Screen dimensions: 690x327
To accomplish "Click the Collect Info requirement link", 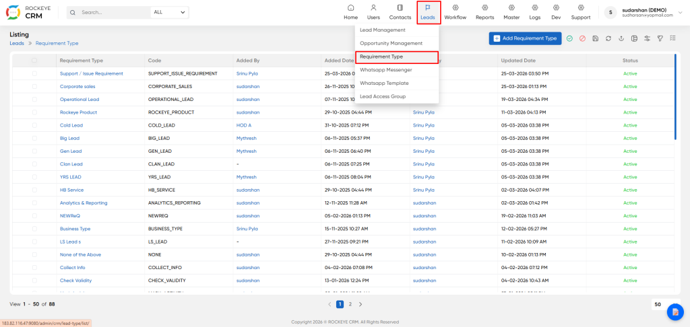I will (73, 268).
